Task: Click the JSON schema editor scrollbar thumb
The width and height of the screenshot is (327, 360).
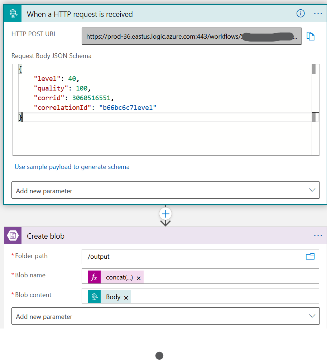Action: tap(313, 69)
